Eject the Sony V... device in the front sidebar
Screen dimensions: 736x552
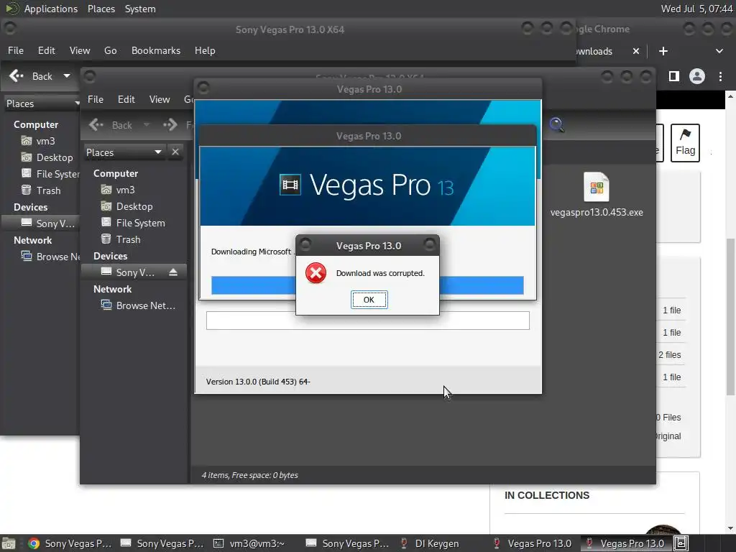coord(173,272)
